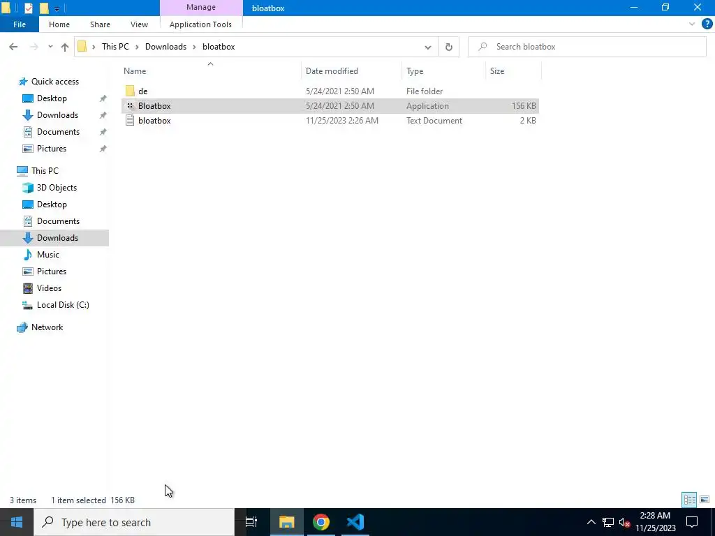Switch to Details view layout button
The width and height of the screenshot is (715, 536).
[x=689, y=500]
